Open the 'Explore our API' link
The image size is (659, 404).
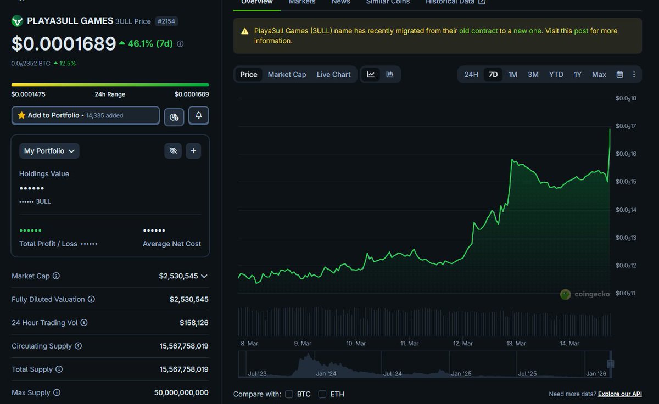click(x=619, y=394)
